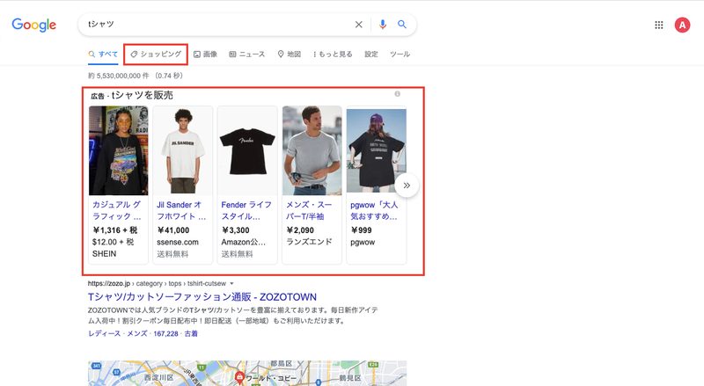The image size is (704, 386).
Task: Open Jil Sander white t-shirt image
Action: (x=183, y=151)
